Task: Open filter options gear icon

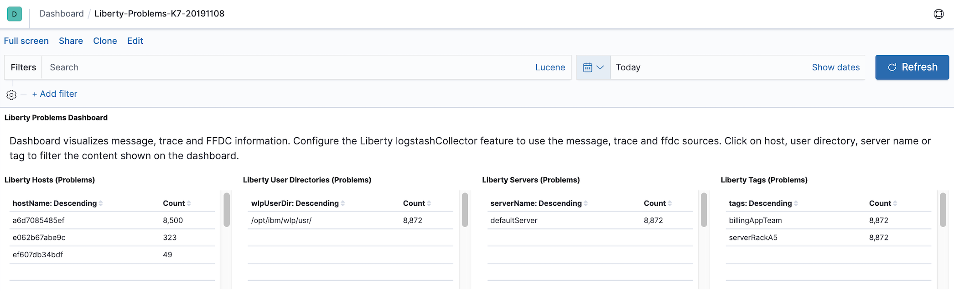Action: click(x=11, y=95)
